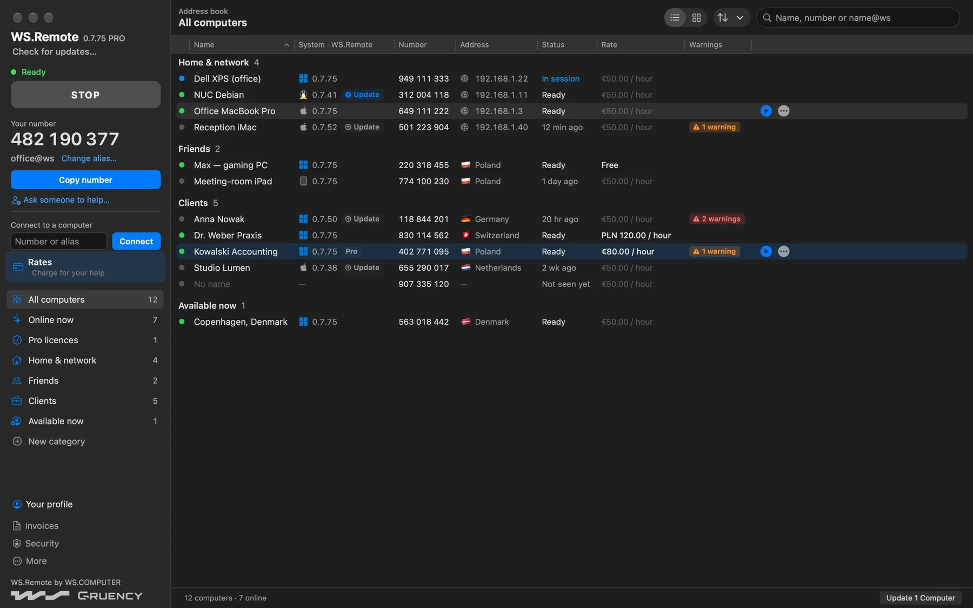Focus the Number or alias field
The image size is (973, 608).
[x=59, y=242]
